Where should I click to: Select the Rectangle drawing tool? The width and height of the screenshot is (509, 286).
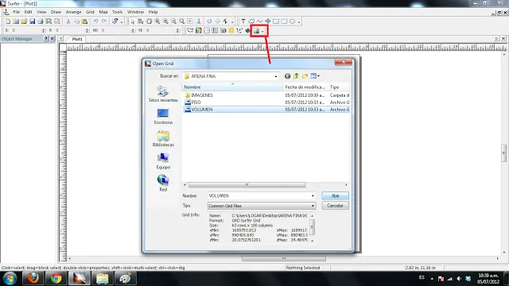(276, 21)
